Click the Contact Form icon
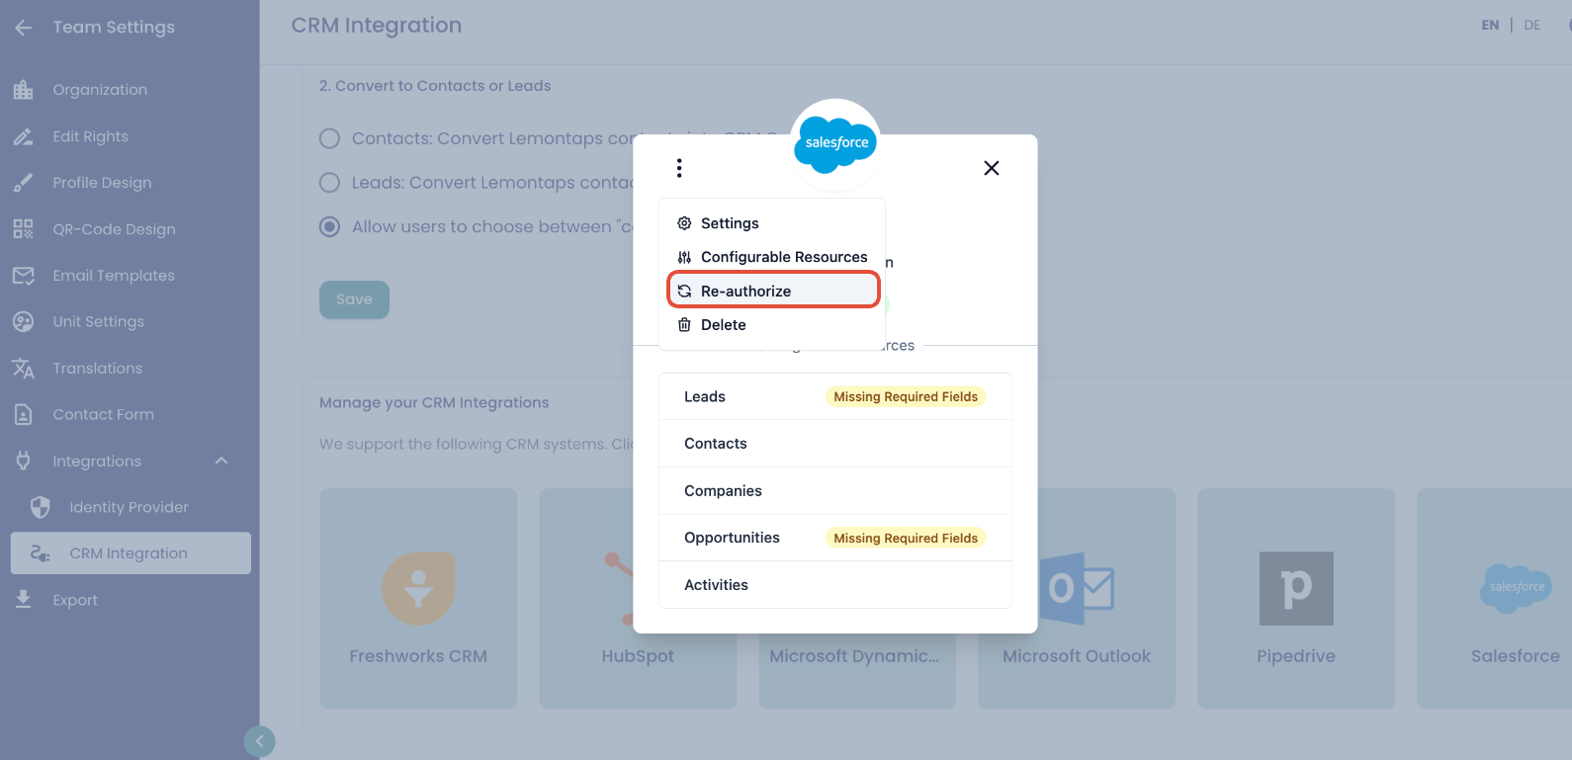This screenshot has height=760, width=1572. coord(24,415)
